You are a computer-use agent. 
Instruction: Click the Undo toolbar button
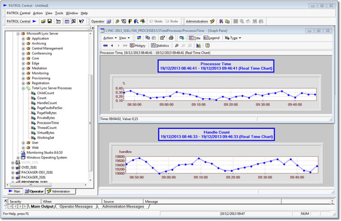[154, 21]
